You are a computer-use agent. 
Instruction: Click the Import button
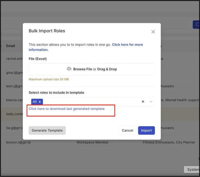click(x=147, y=130)
